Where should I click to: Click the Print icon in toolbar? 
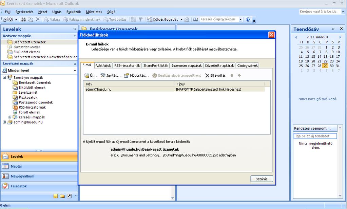tap(23, 19)
